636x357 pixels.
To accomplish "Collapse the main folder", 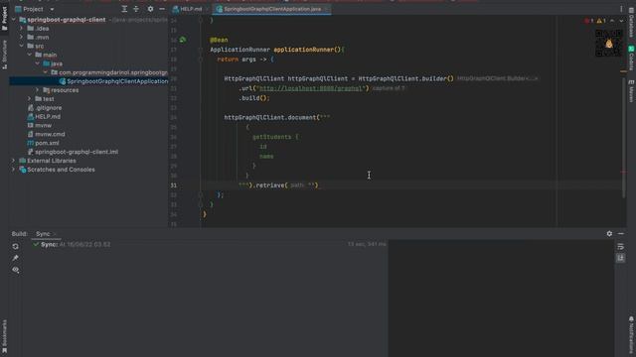I will [x=29, y=55].
